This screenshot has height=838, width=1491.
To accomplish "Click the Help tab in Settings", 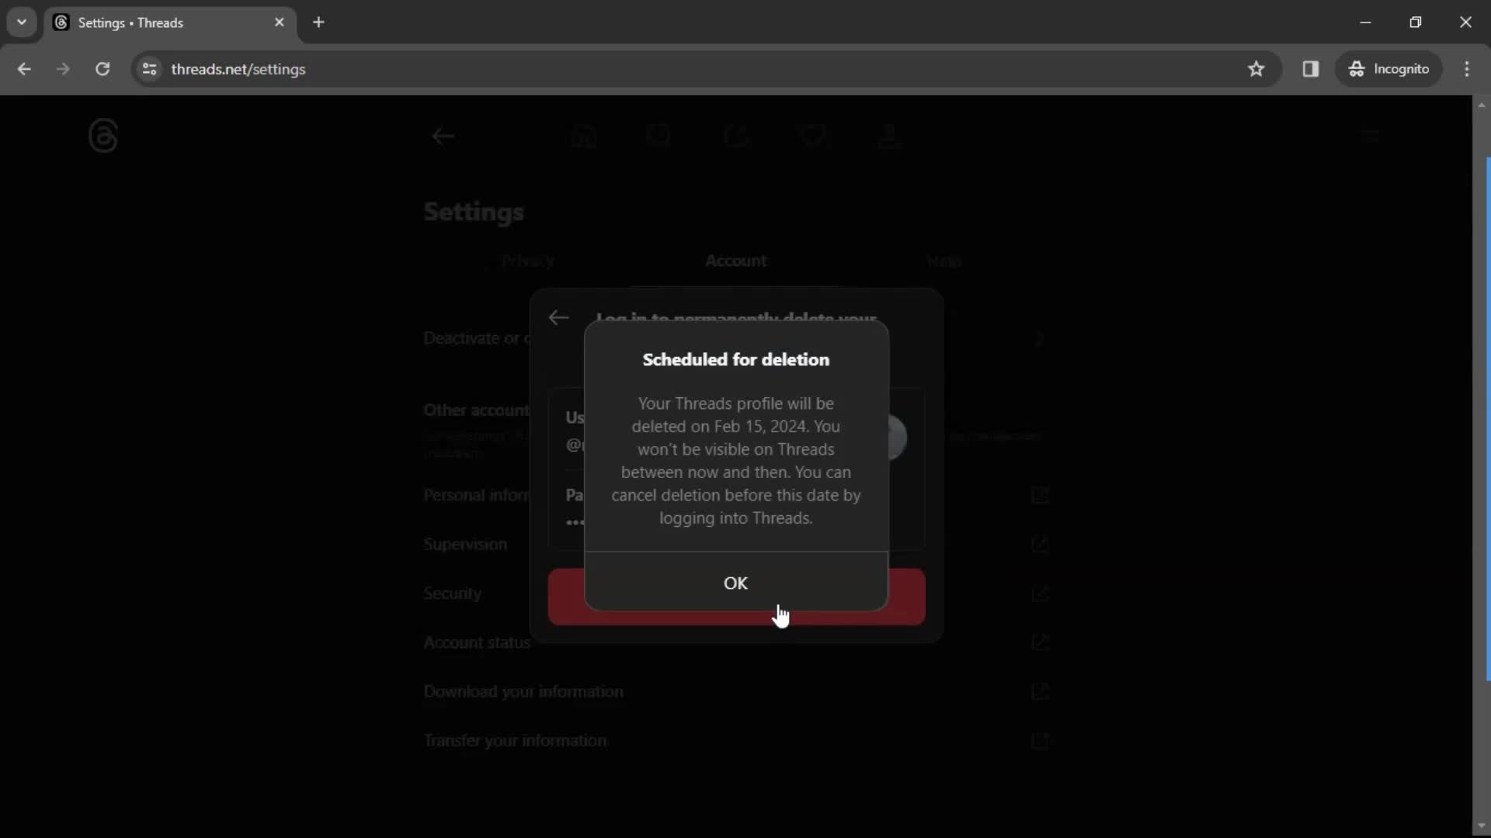I will (944, 260).
